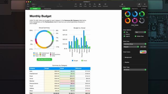Viewport: 168px width, 94px height.
Task: Select the Arrange inspector tab
Action: [143, 9]
